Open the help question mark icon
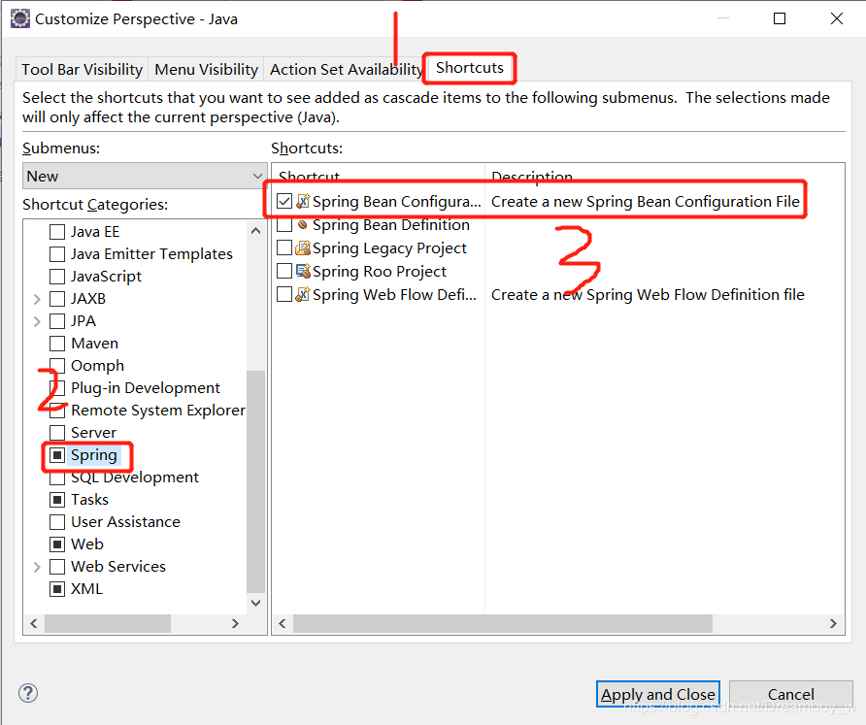The height and width of the screenshot is (725, 866). pyautogui.click(x=28, y=693)
